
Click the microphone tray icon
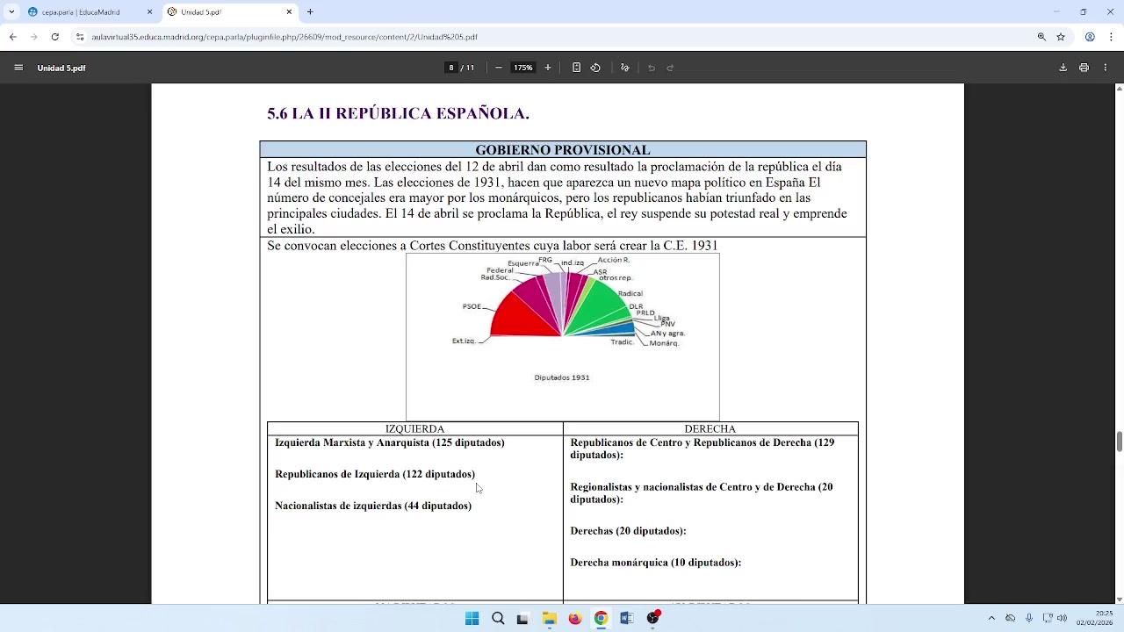click(1029, 618)
